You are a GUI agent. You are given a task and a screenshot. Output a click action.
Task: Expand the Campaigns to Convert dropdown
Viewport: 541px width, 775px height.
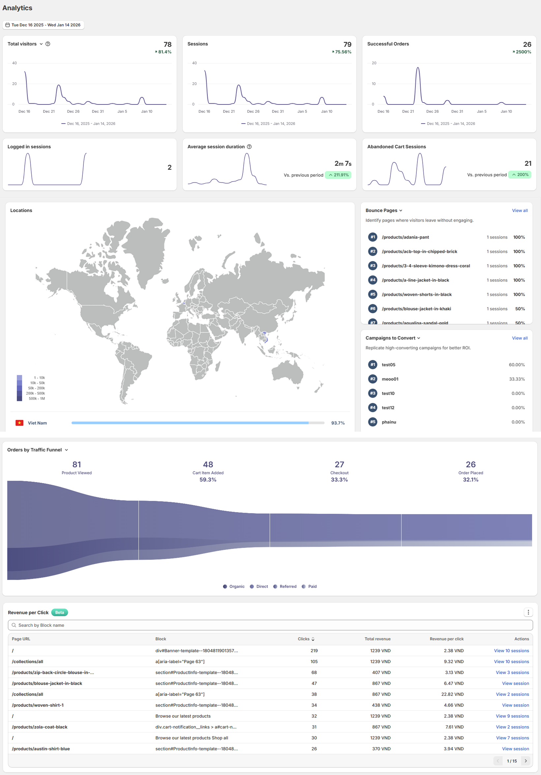[419, 338]
